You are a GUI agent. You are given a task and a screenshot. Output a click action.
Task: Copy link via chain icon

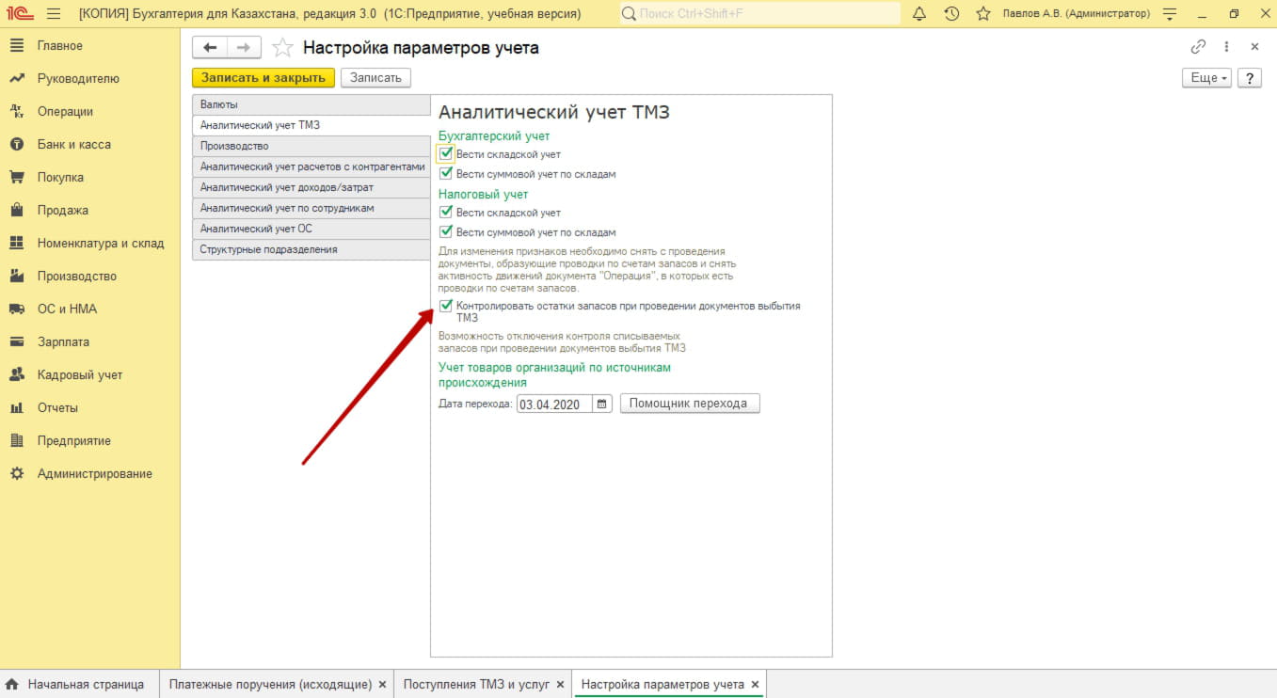point(1198,47)
